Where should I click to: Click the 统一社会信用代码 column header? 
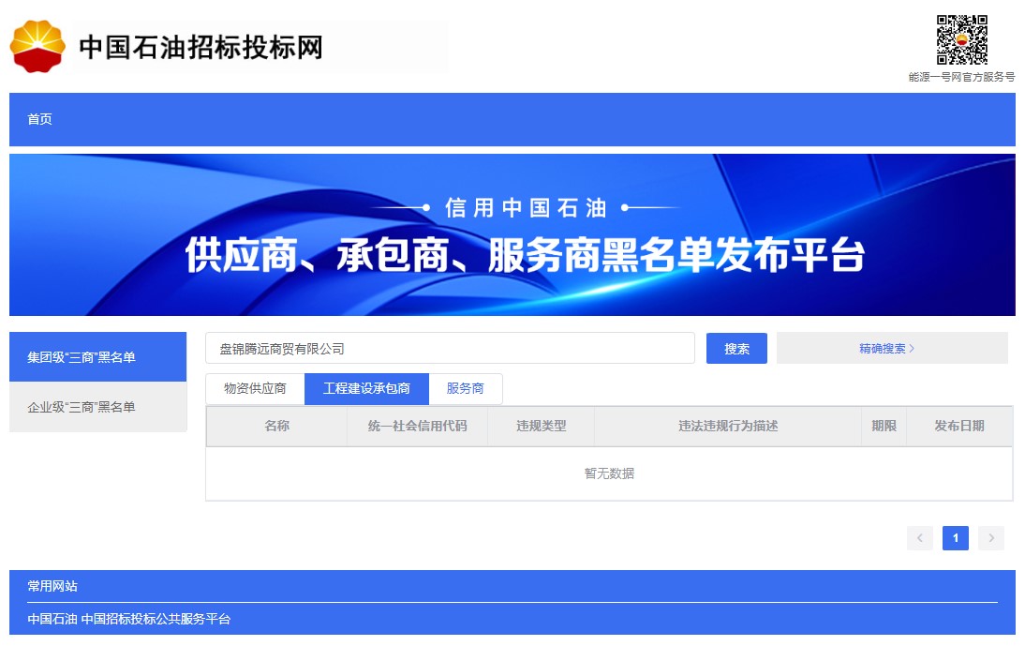point(417,427)
